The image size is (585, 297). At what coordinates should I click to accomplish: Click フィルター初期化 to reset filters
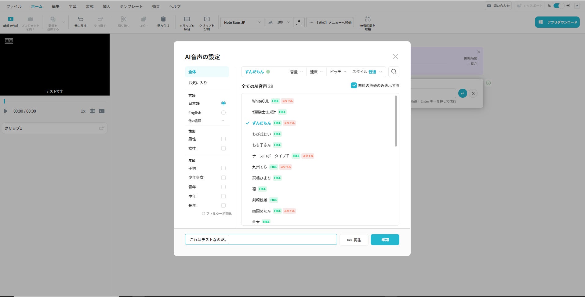point(217,214)
